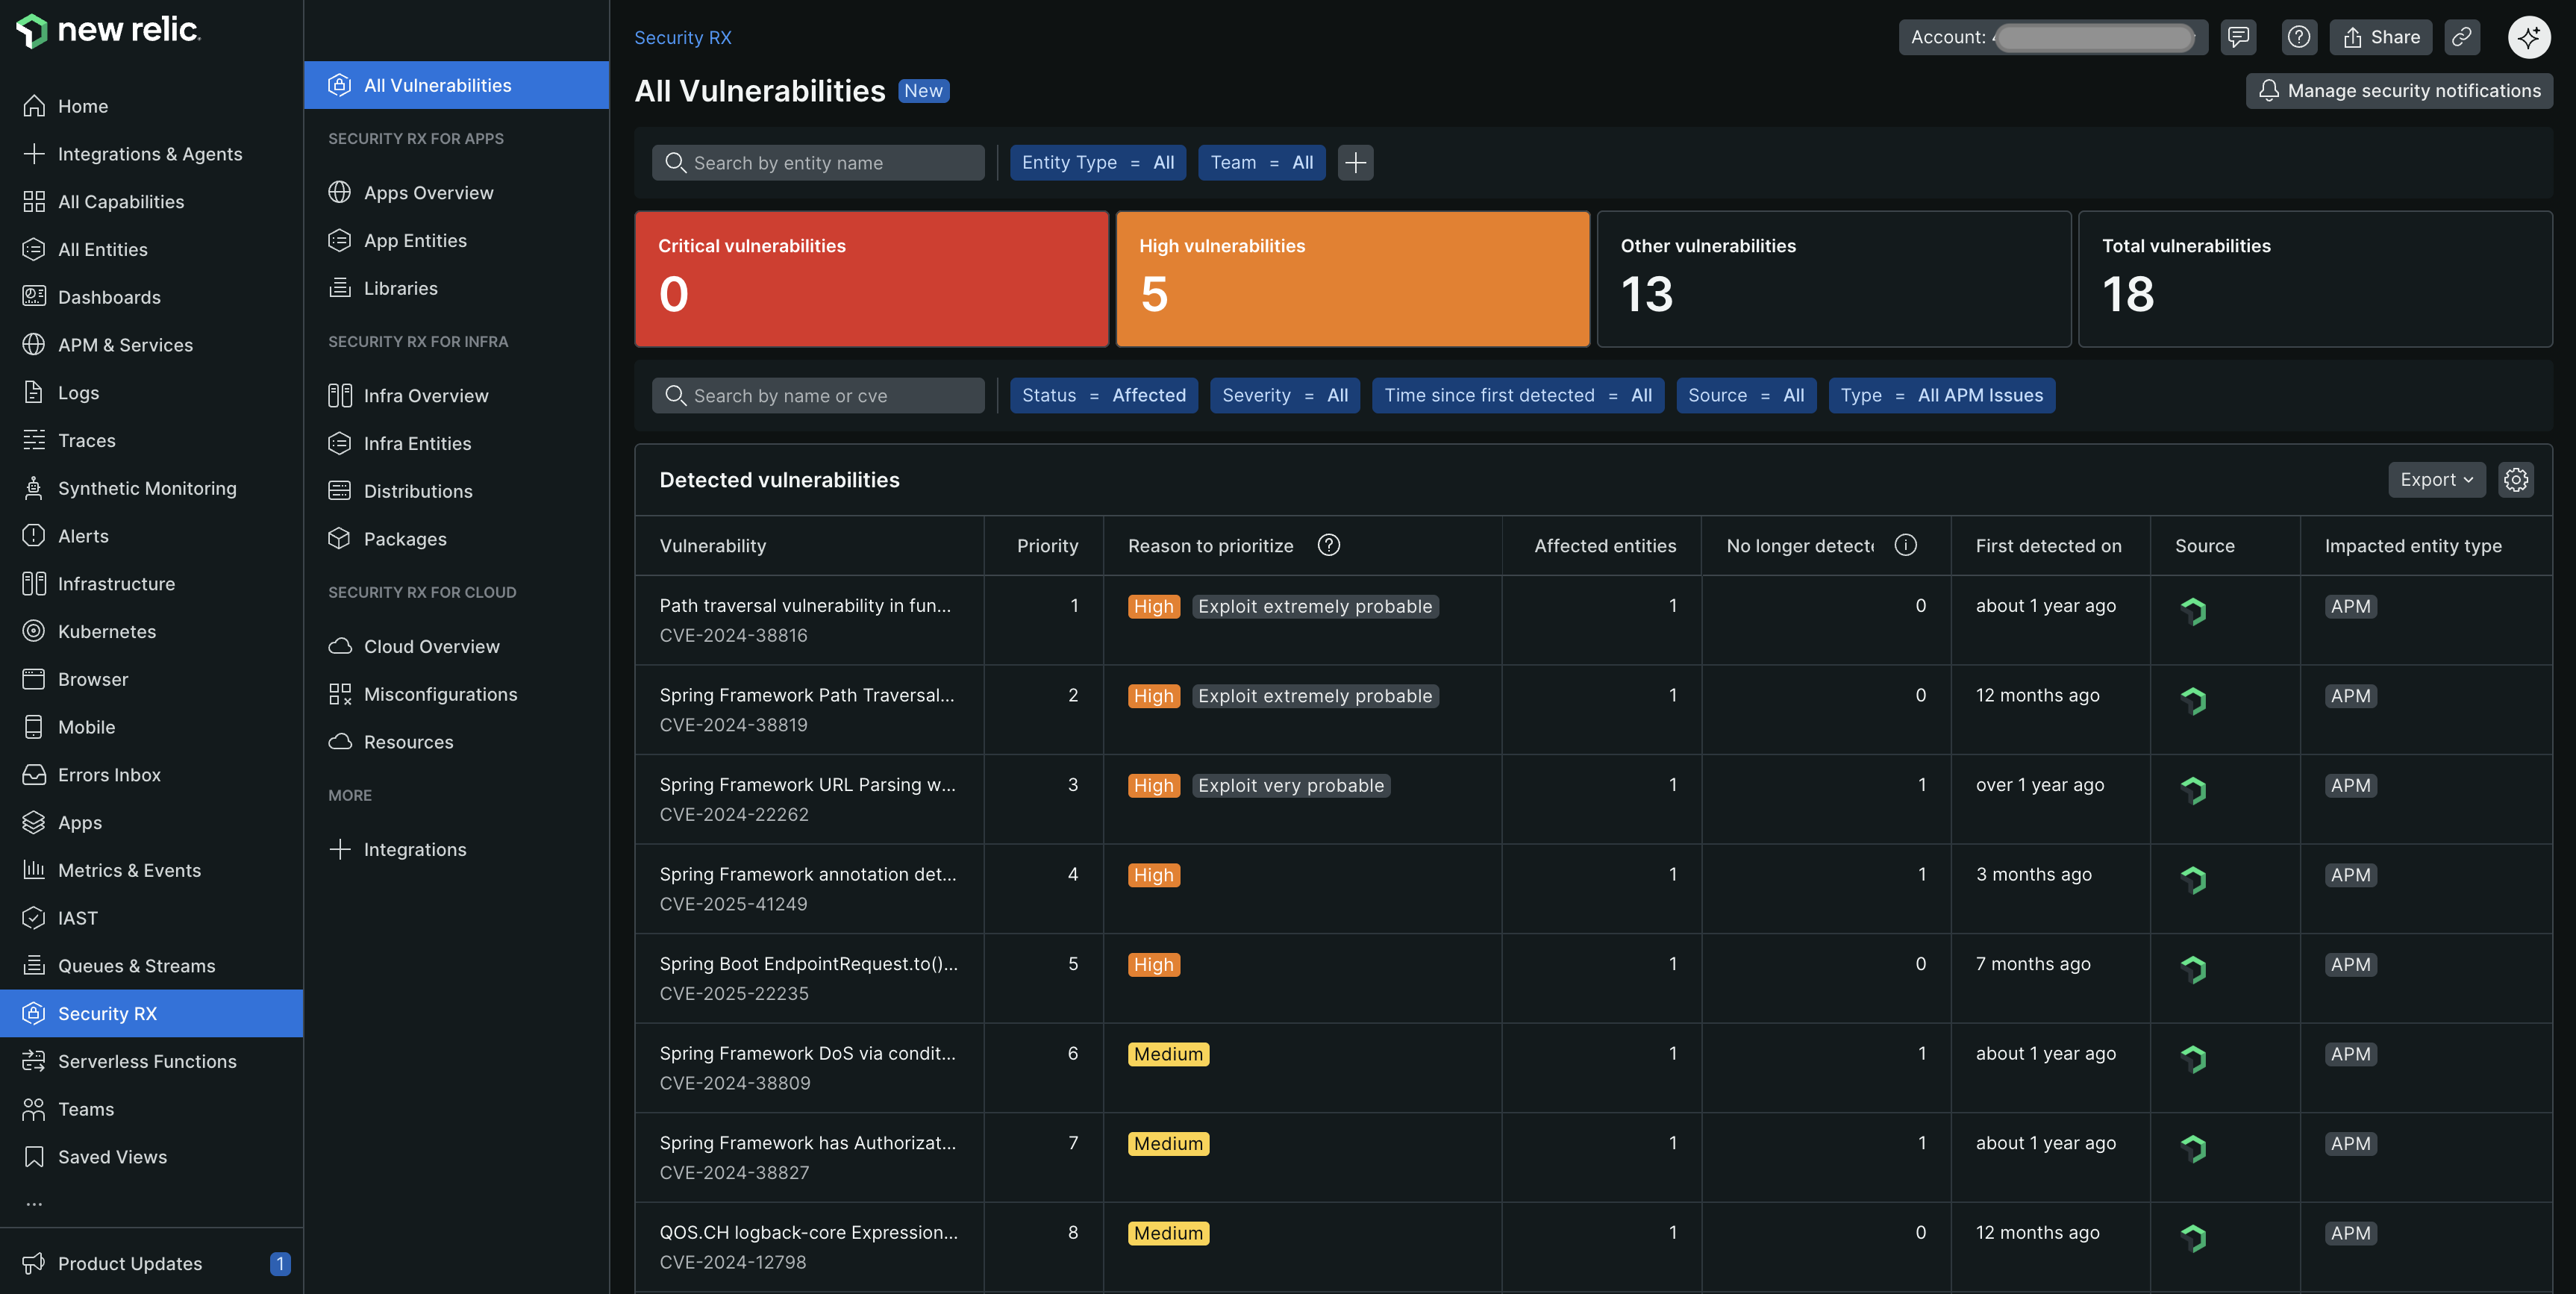This screenshot has height=1294, width=2576.
Task: Open the help question mark icon
Action: 2299,37
